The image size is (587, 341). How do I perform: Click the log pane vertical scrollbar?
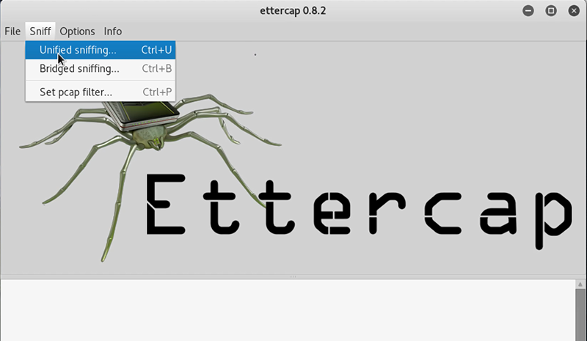click(580, 315)
